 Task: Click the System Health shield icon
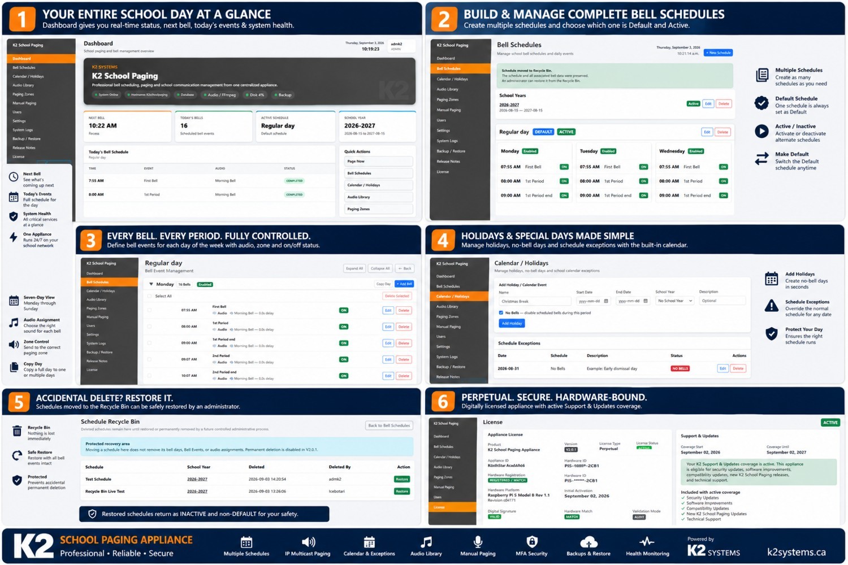(x=14, y=216)
